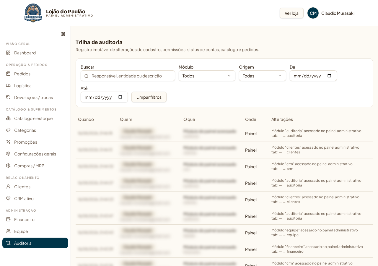Click the Logística truck icon
Screen dimensions: 378x266
click(8, 85)
